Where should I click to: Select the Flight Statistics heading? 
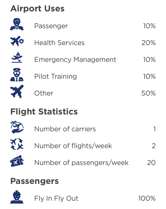44,112
